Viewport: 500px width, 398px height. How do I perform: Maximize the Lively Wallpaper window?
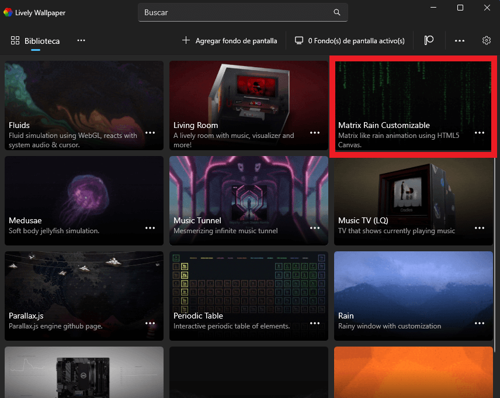(460, 8)
